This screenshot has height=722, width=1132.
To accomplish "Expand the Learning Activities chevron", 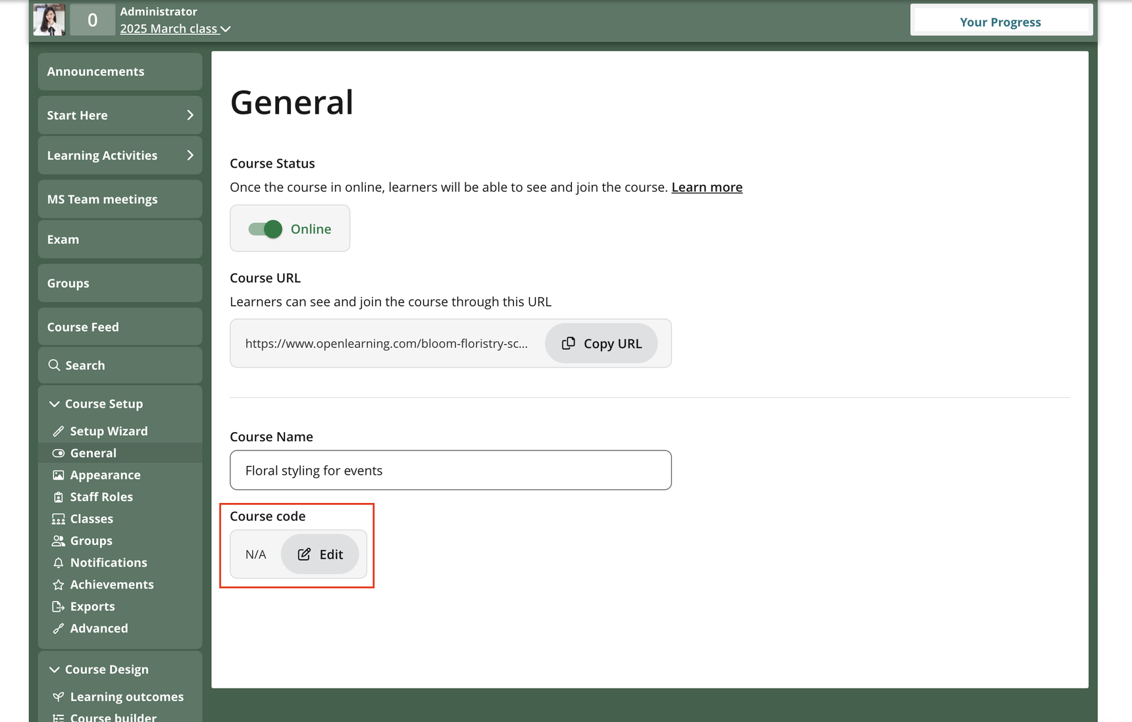I will pos(190,155).
